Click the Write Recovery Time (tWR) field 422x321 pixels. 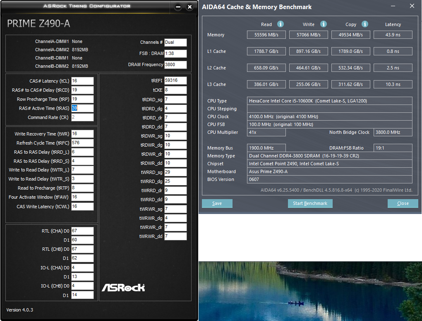[x=82, y=134]
